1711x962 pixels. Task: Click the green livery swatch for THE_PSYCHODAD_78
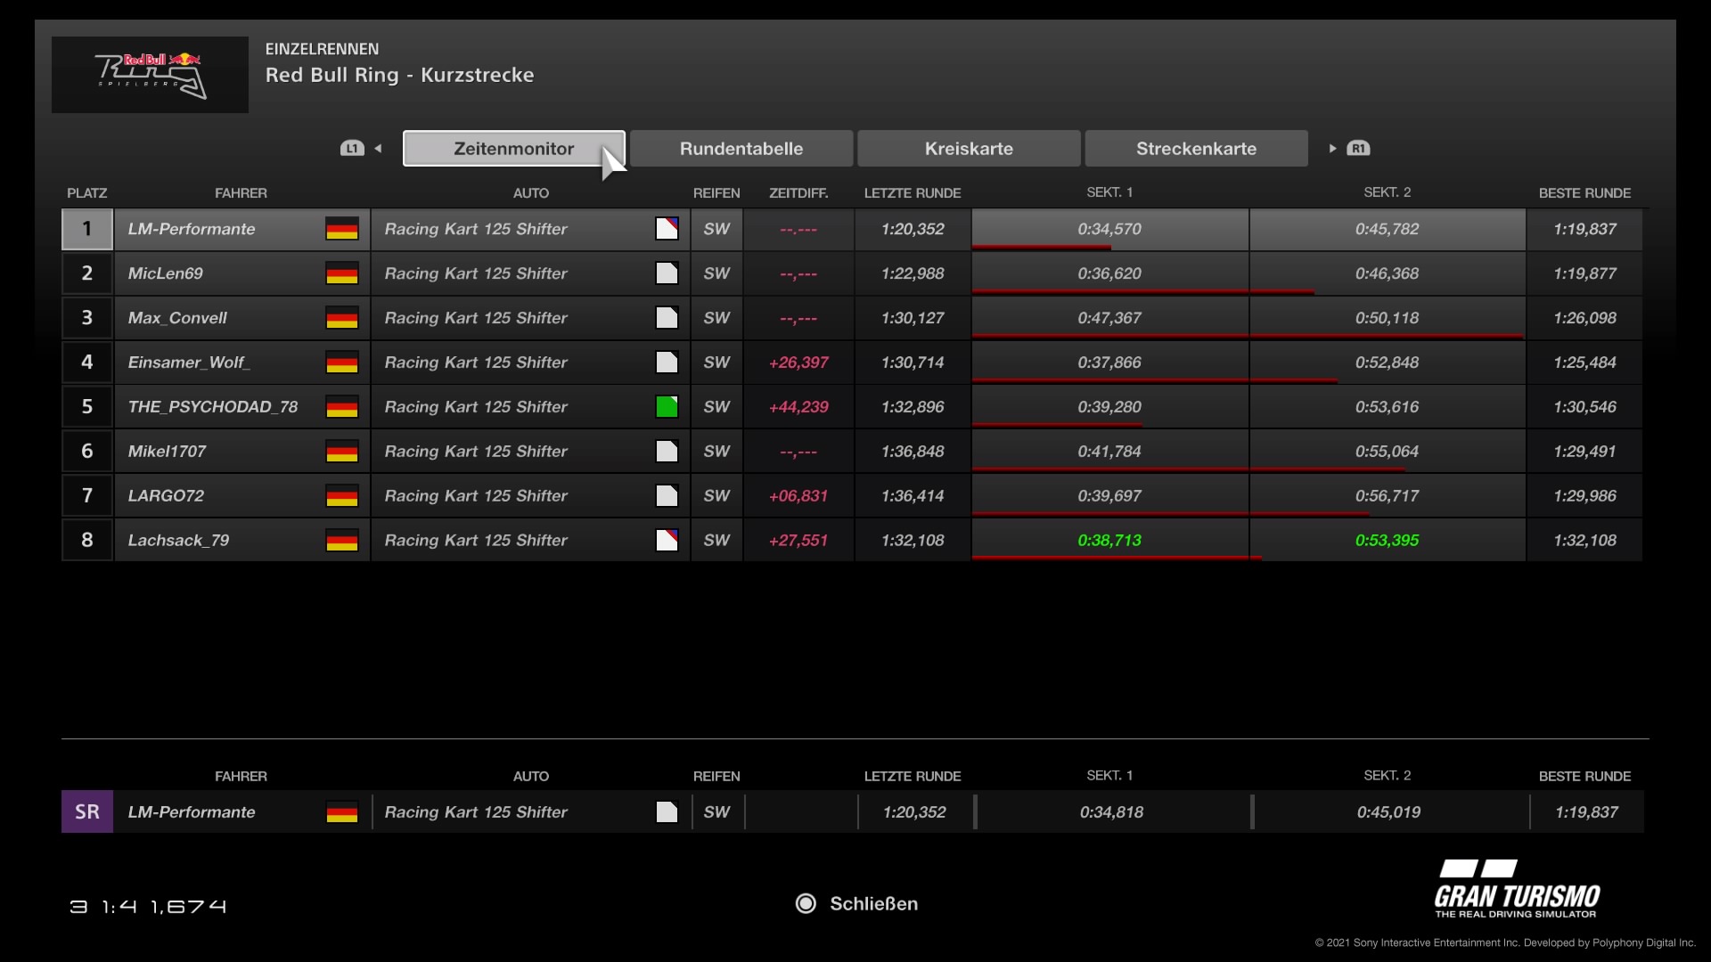[x=667, y=407]
